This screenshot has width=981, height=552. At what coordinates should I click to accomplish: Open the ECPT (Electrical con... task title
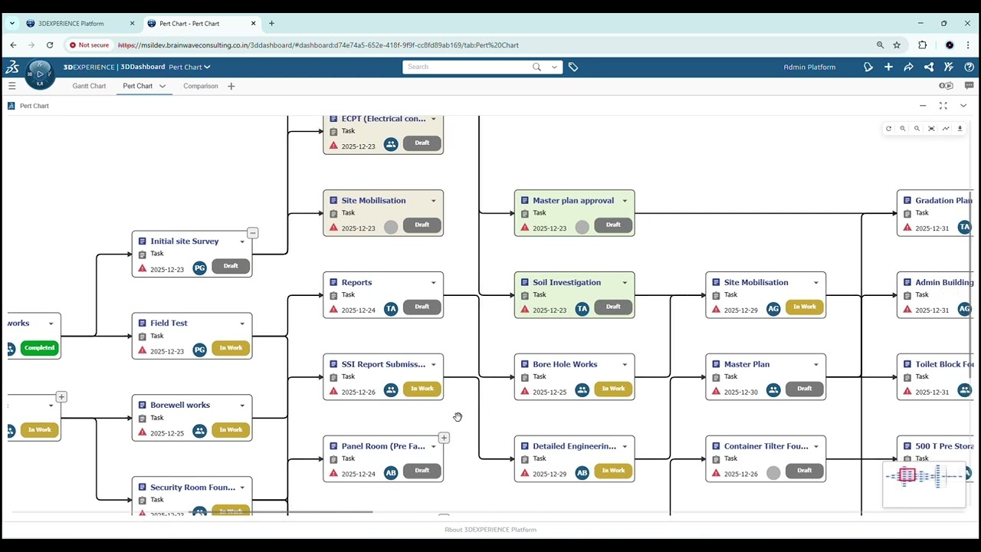tap(383, 119)
